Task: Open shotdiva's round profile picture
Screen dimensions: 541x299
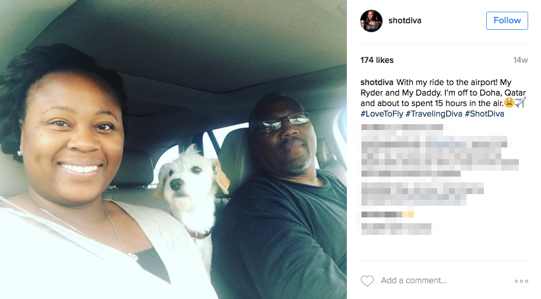Action: [371, 21]
